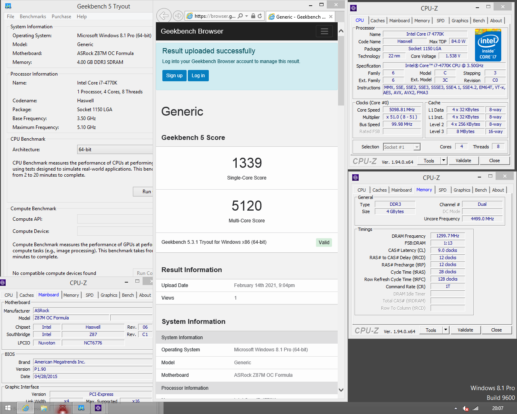Click the BIOS version P1.90 field
The width and height of the screenshot is (517, 414).
(92, 369)
